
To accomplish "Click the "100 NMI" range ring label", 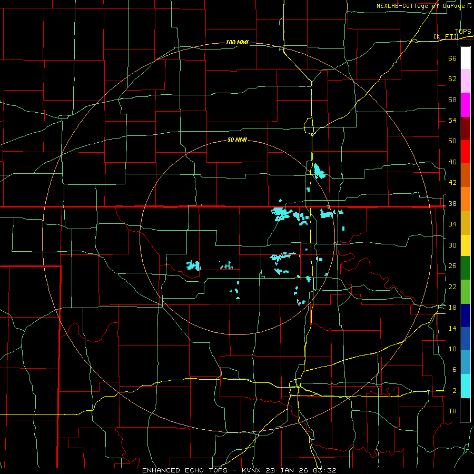I will click(237, 42).
